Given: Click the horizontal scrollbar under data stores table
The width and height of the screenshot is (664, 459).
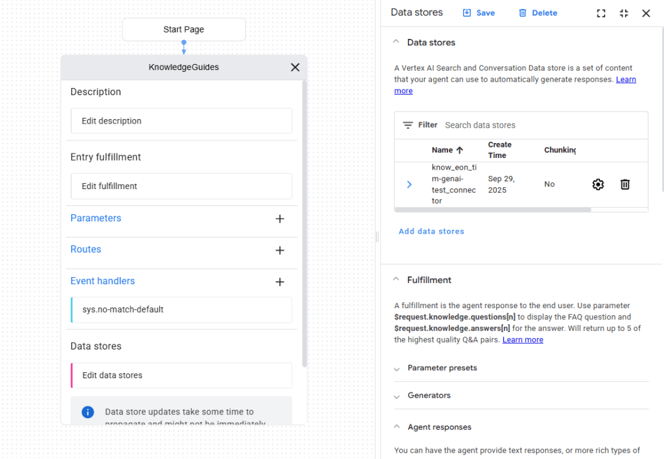Looking at the screenshot, I should tap(493, 210).
